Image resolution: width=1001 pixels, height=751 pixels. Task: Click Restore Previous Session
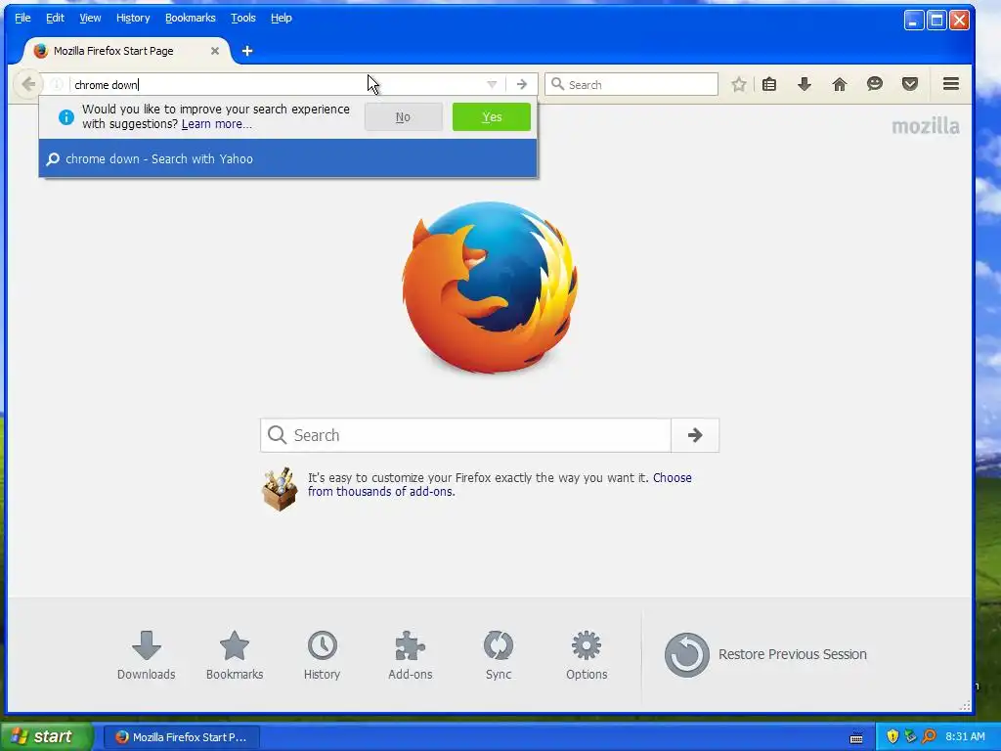[x=765, y=654]
